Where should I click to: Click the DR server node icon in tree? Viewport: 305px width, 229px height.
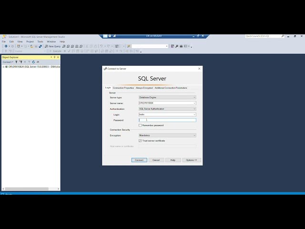pos(6,67)
